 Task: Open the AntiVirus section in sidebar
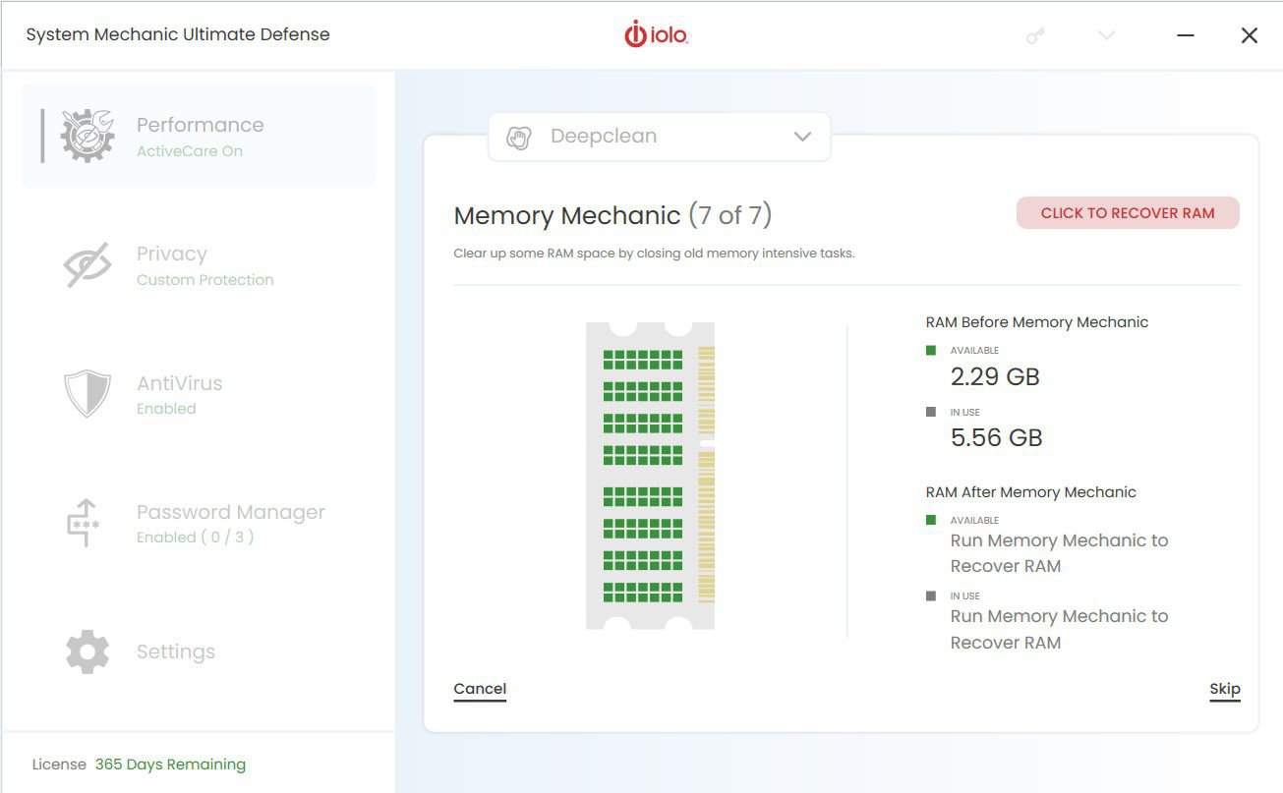pos(199,394)
